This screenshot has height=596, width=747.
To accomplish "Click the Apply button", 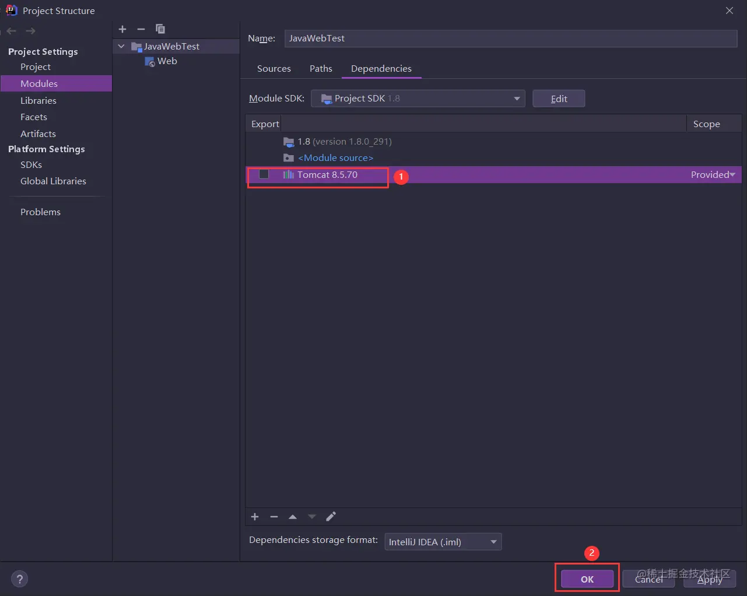I will point(710,579).
